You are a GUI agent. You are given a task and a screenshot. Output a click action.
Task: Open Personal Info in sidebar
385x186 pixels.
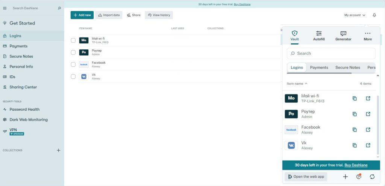tap(32, 67)
